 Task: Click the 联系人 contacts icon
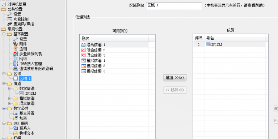[x=16, y=128]
